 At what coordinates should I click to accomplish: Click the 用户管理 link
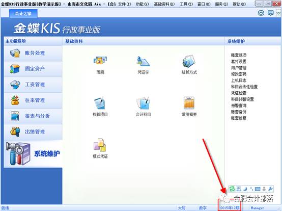[x=239, y=68]
